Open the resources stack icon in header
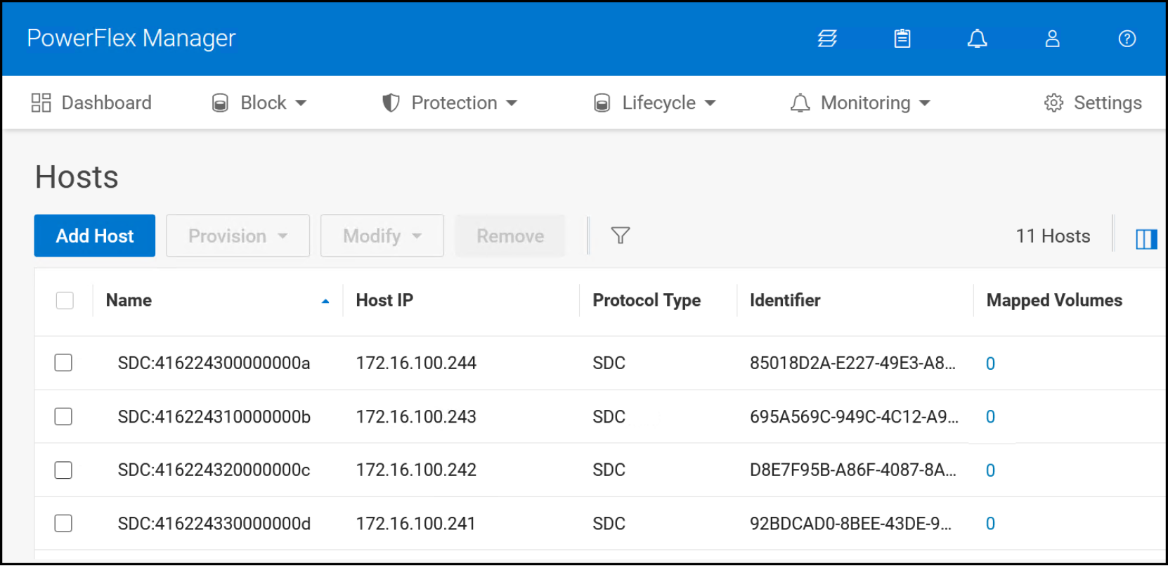 pyautogui.click(x=827, y=39)
